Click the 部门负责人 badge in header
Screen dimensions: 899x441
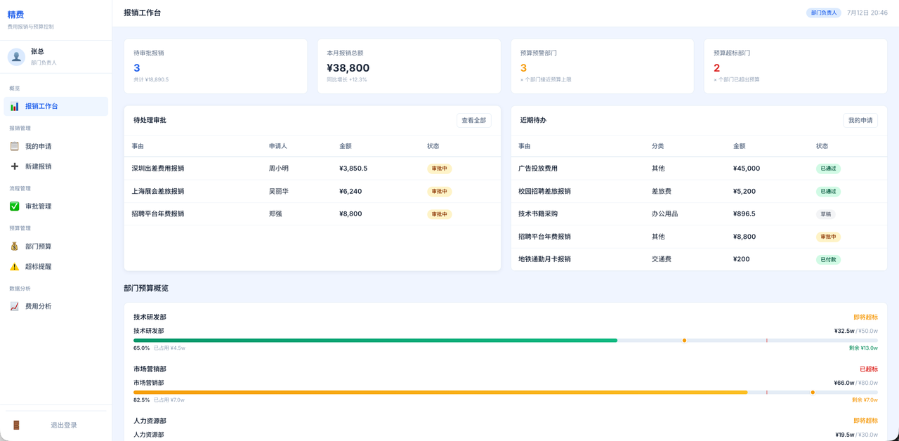click(x=824, y=13)
